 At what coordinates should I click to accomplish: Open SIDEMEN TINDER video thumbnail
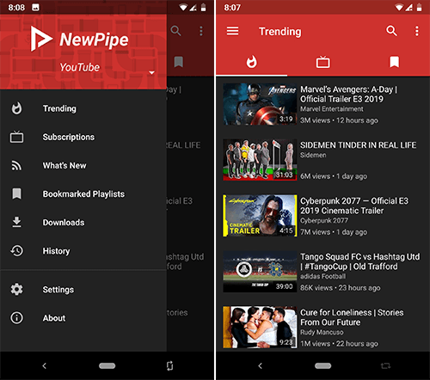point(260,160)
